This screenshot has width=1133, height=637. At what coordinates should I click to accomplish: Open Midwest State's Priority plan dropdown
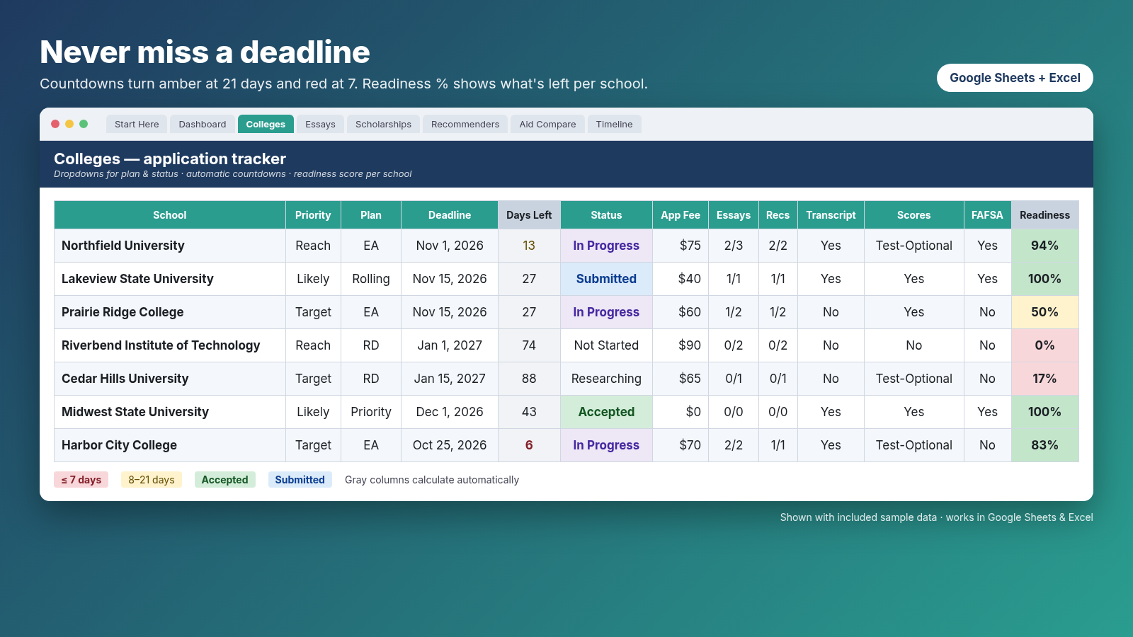pos(371,412)
